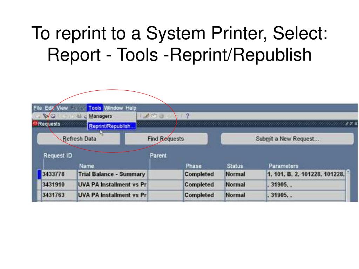359x269 pixels.
Task: Click the Trial Balance - Summary name cell
Action: [113, 174]
